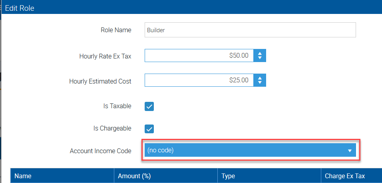Image resolution: width=382 pixels, height=183 pixels.
Task: Click the Charge Ex Tax column header
Action: pos(344,176)
